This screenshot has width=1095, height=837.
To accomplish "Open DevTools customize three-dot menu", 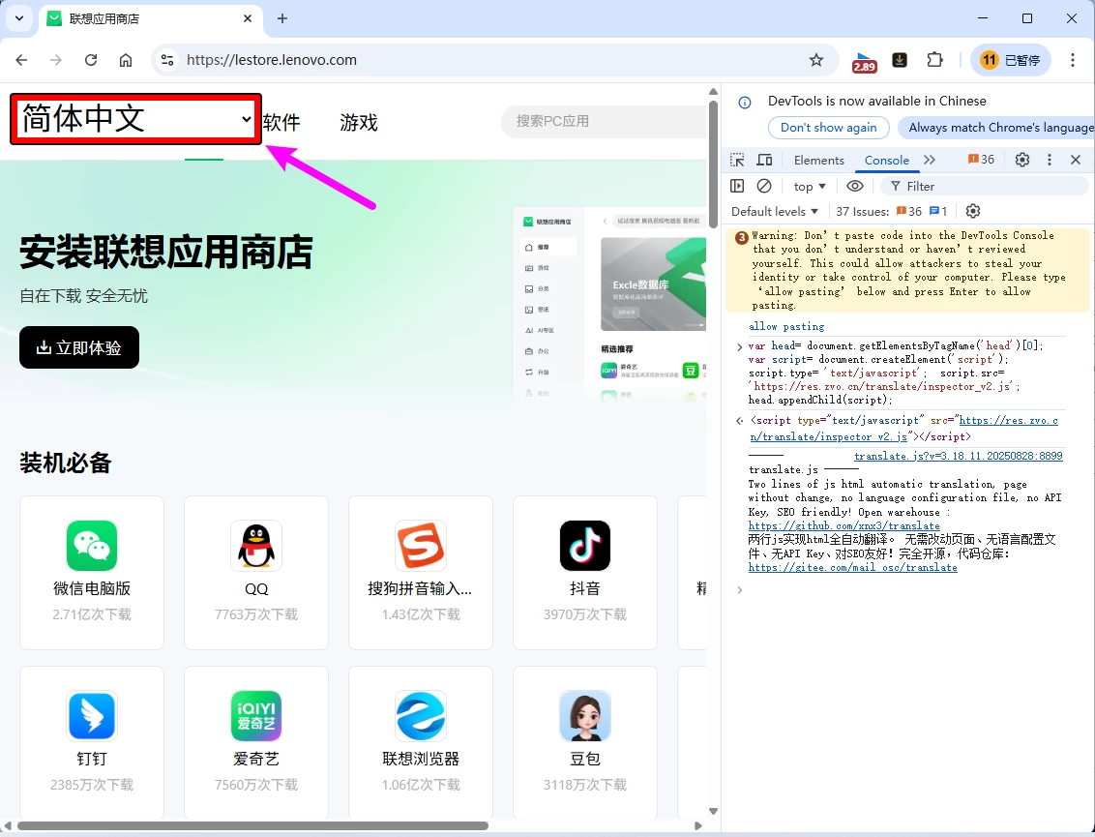I will [1049, 160].
